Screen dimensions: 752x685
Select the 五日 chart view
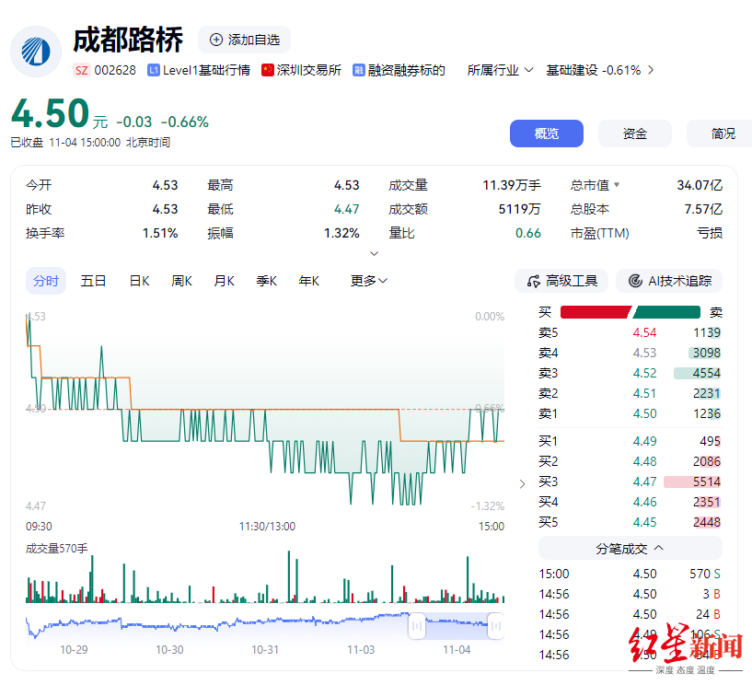93,281
